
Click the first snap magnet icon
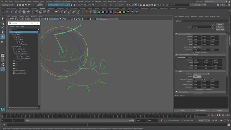(x=79, y=5)
